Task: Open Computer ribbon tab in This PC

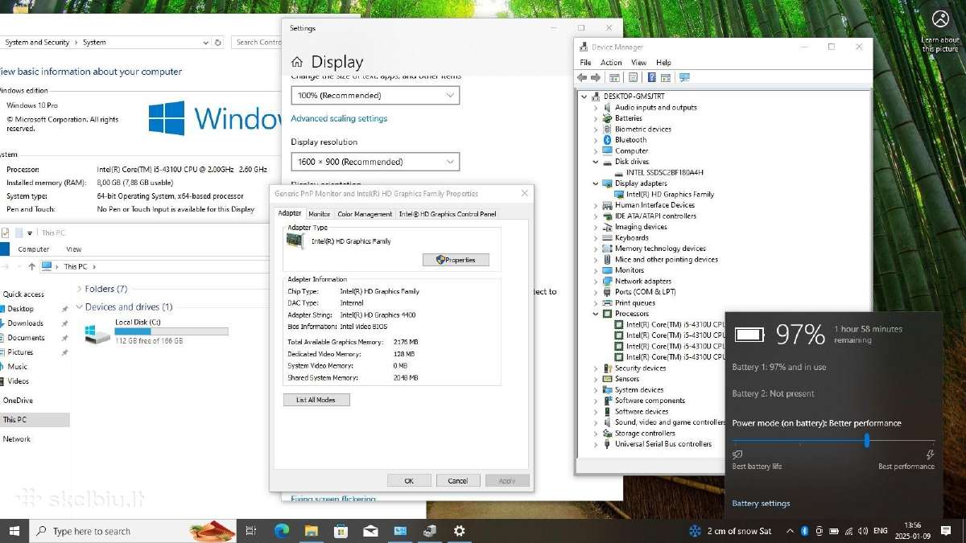Action: click(34, 249)
